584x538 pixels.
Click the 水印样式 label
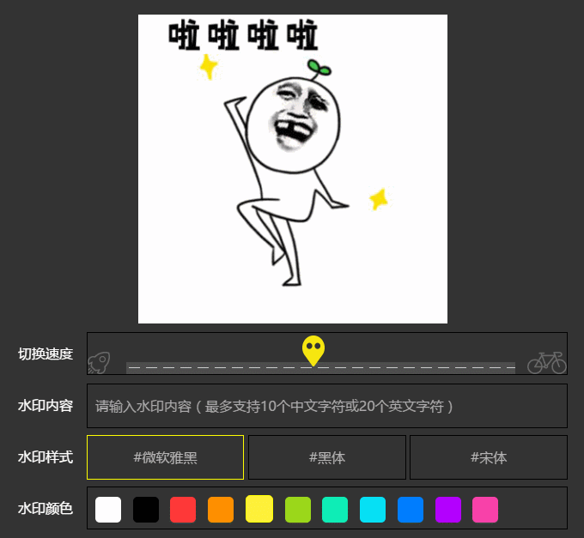45,457
